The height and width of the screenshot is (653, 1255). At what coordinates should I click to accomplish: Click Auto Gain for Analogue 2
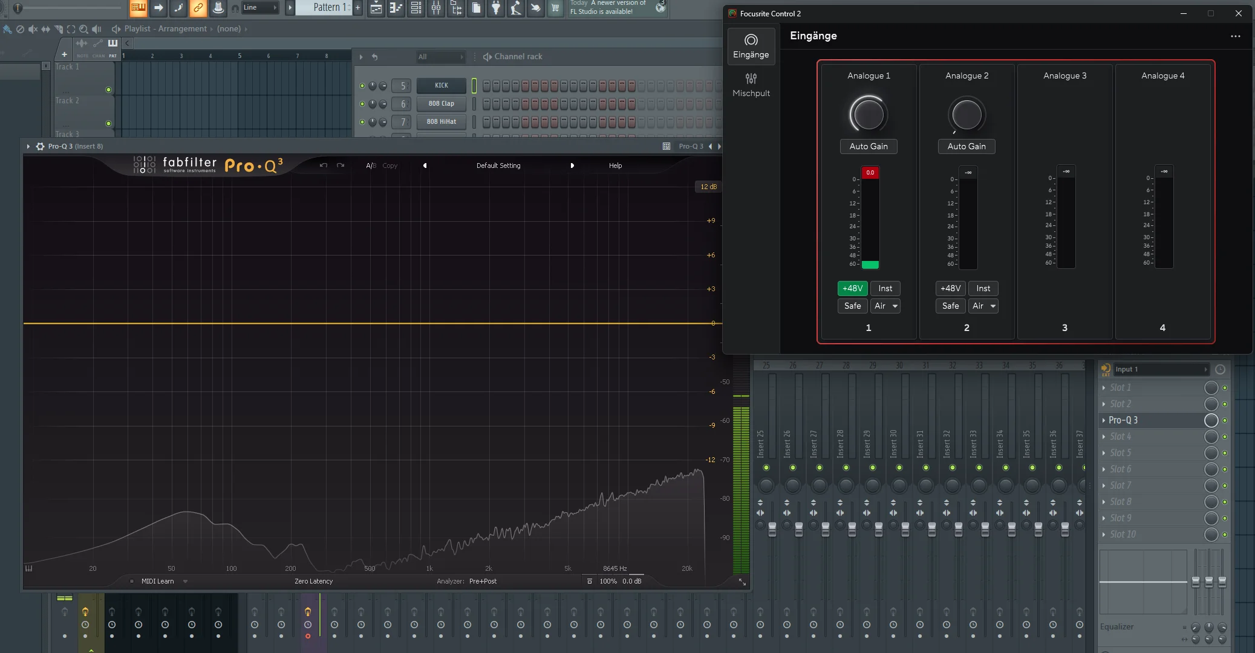(x=967, y=146)
